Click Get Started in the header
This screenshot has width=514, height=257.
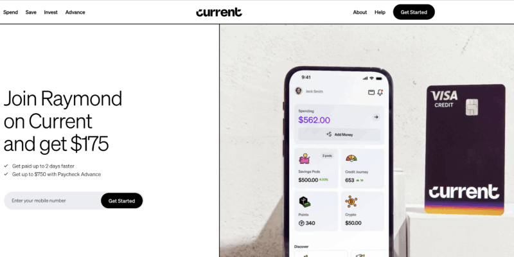click(414, 12)
